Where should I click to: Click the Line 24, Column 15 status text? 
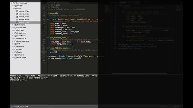tap(21, 107)
